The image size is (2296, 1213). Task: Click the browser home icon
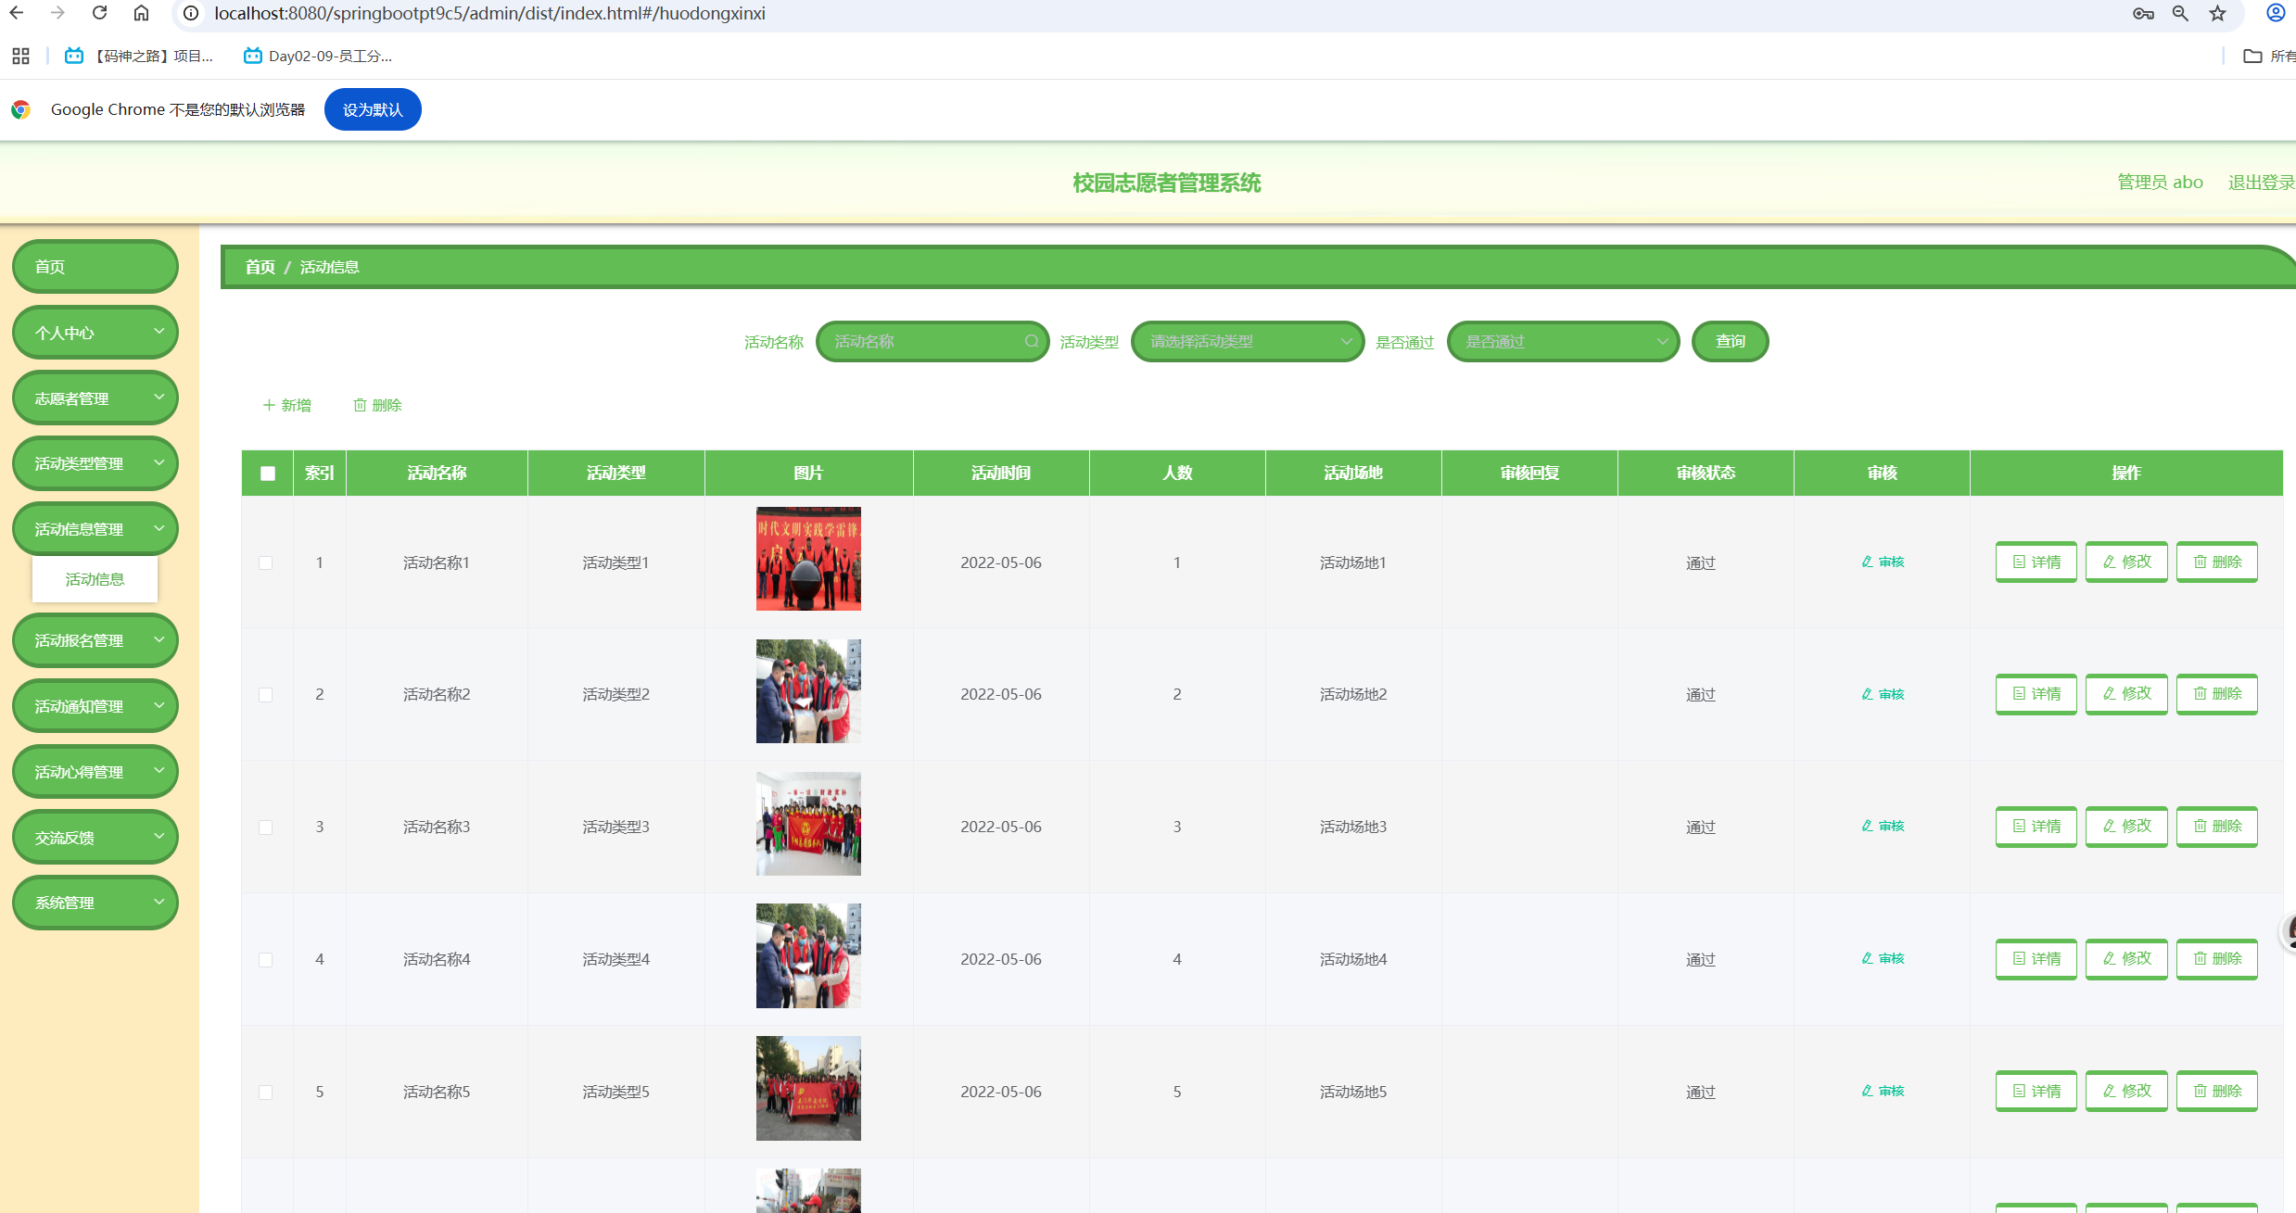pyautogui.click(x=141, y=13)
